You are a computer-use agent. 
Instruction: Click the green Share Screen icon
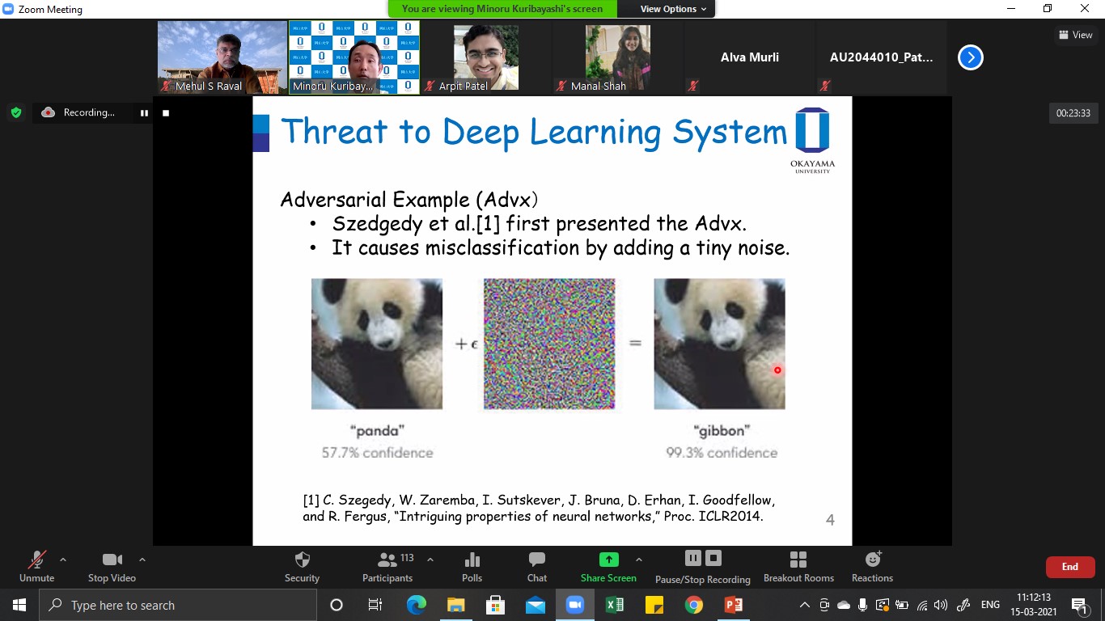click(608, 560)
